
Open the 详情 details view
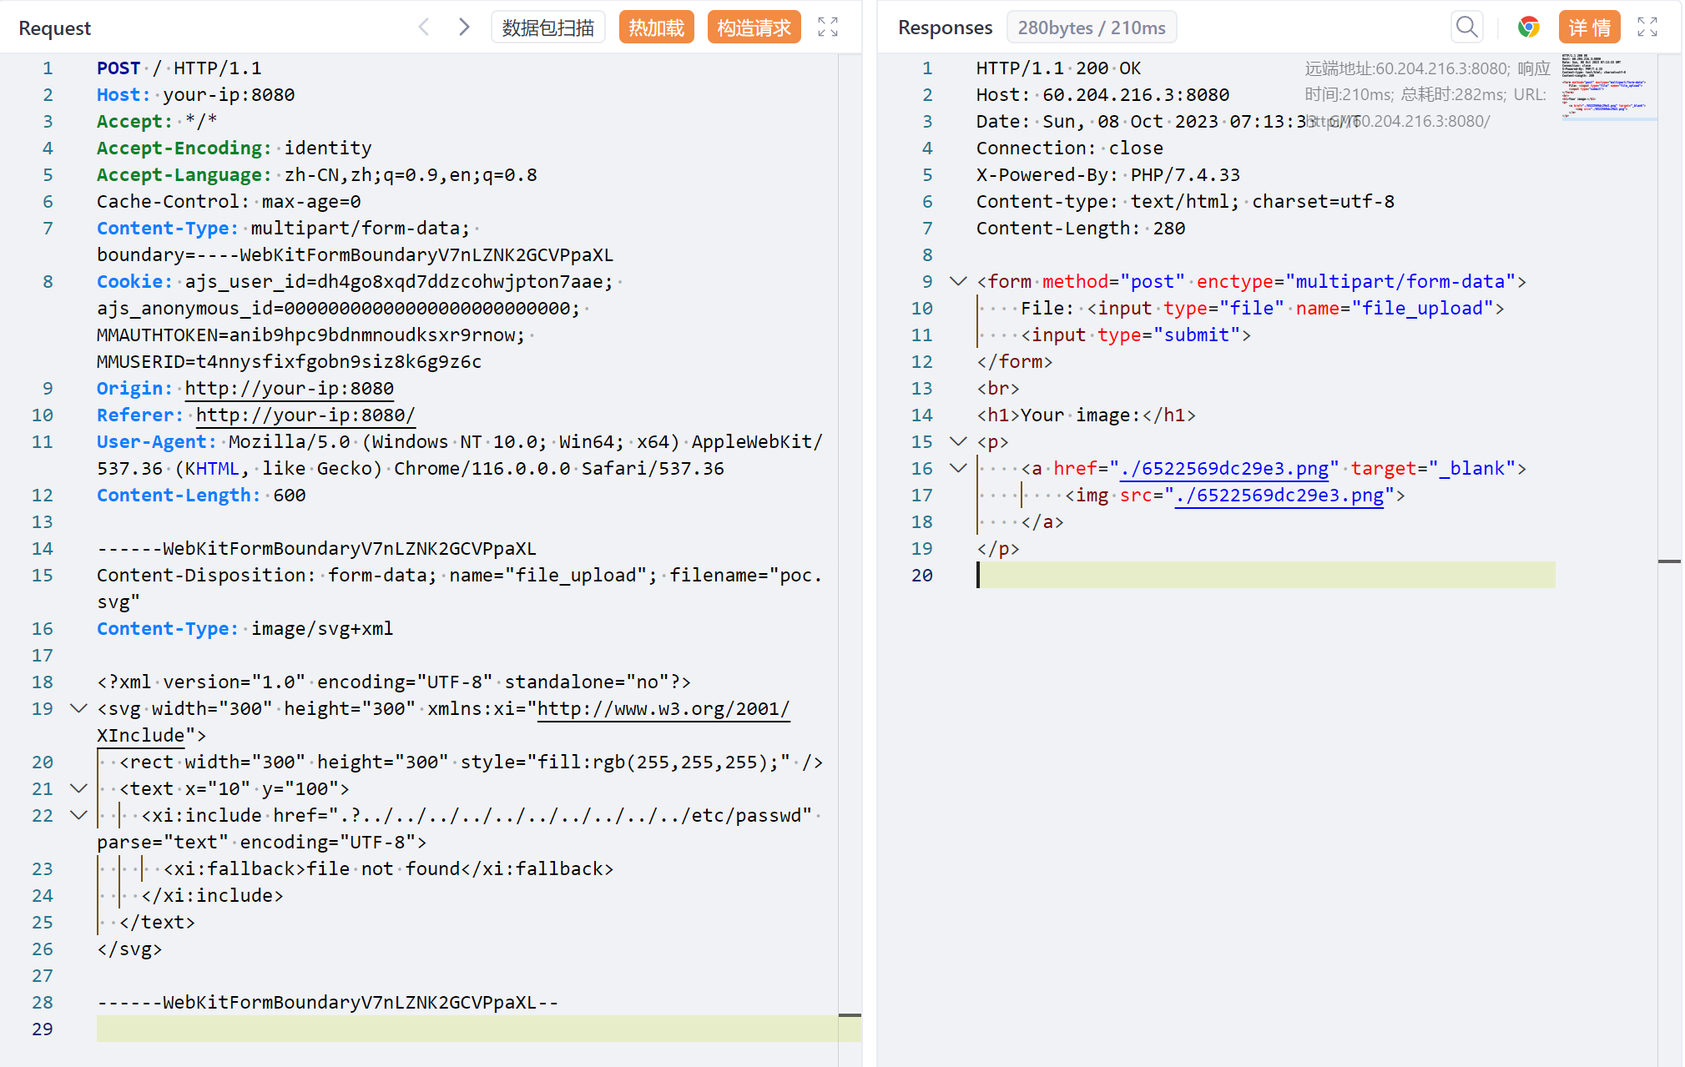(x=1589, y=28)
